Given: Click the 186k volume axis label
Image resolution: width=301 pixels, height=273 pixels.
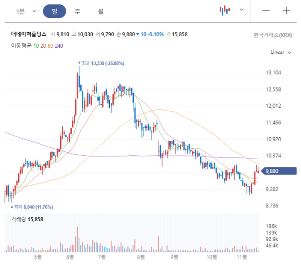Looking at the screenshot, I should tap(271, 226).
